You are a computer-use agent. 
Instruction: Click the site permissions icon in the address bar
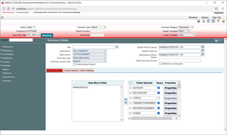tap(13, 9)
